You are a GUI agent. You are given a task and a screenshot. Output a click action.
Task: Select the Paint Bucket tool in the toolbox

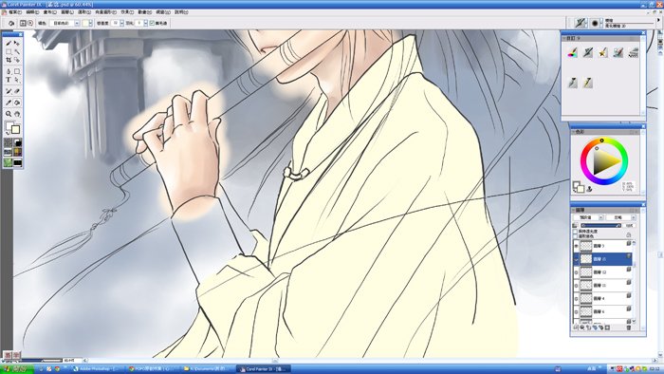click(17, 103)
